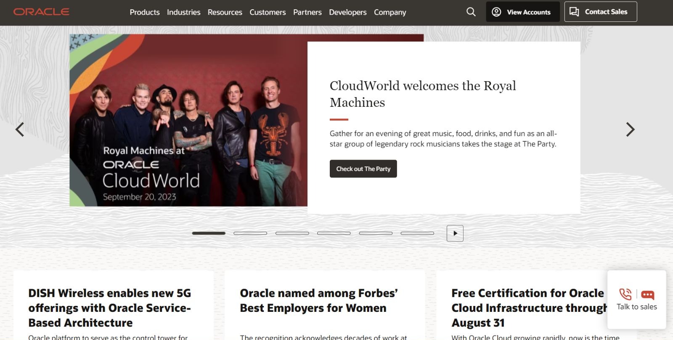Go to next carousel slide arrow
The image size is (673, 340).
(x=630, y=129)
